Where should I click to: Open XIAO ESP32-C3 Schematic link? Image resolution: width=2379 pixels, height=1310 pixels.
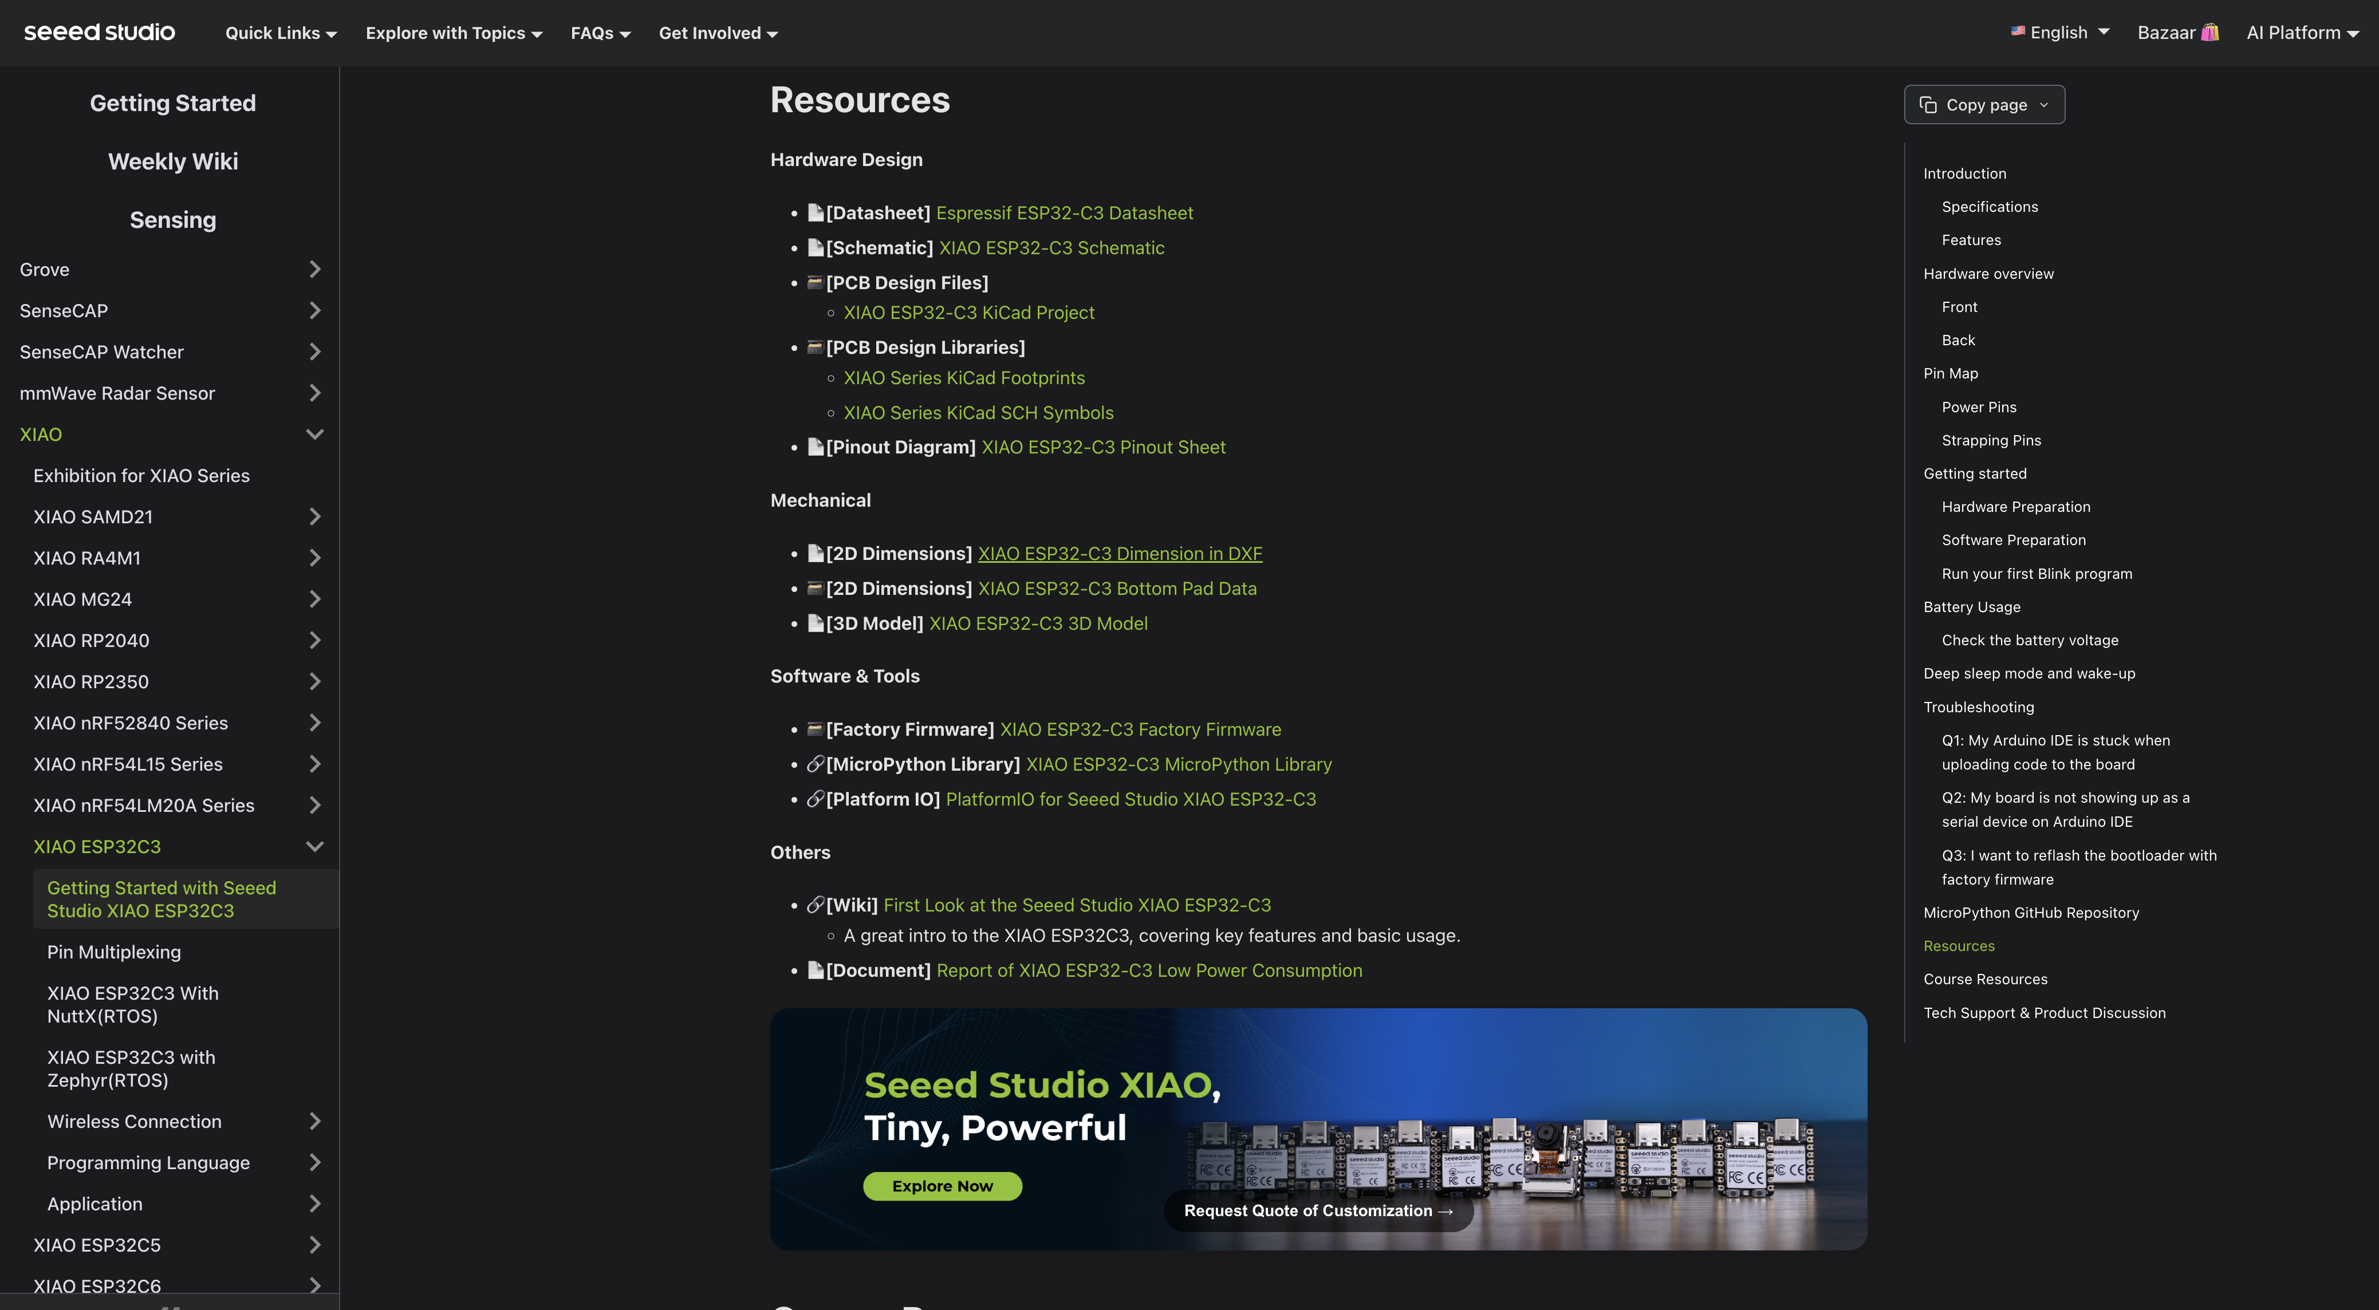(1052, 247)
